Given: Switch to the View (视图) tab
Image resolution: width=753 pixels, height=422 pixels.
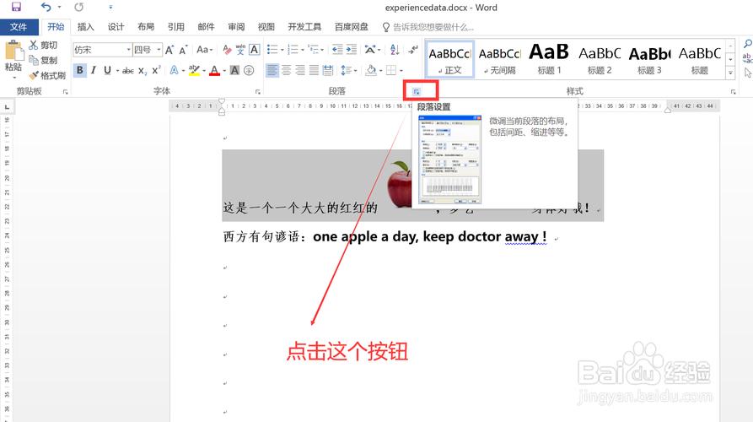Looking at the screenshot, I should [x=266, y=27].
